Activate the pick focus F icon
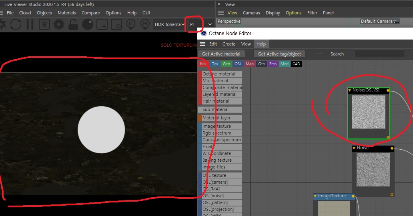413x216 pixels. point(130,24)
